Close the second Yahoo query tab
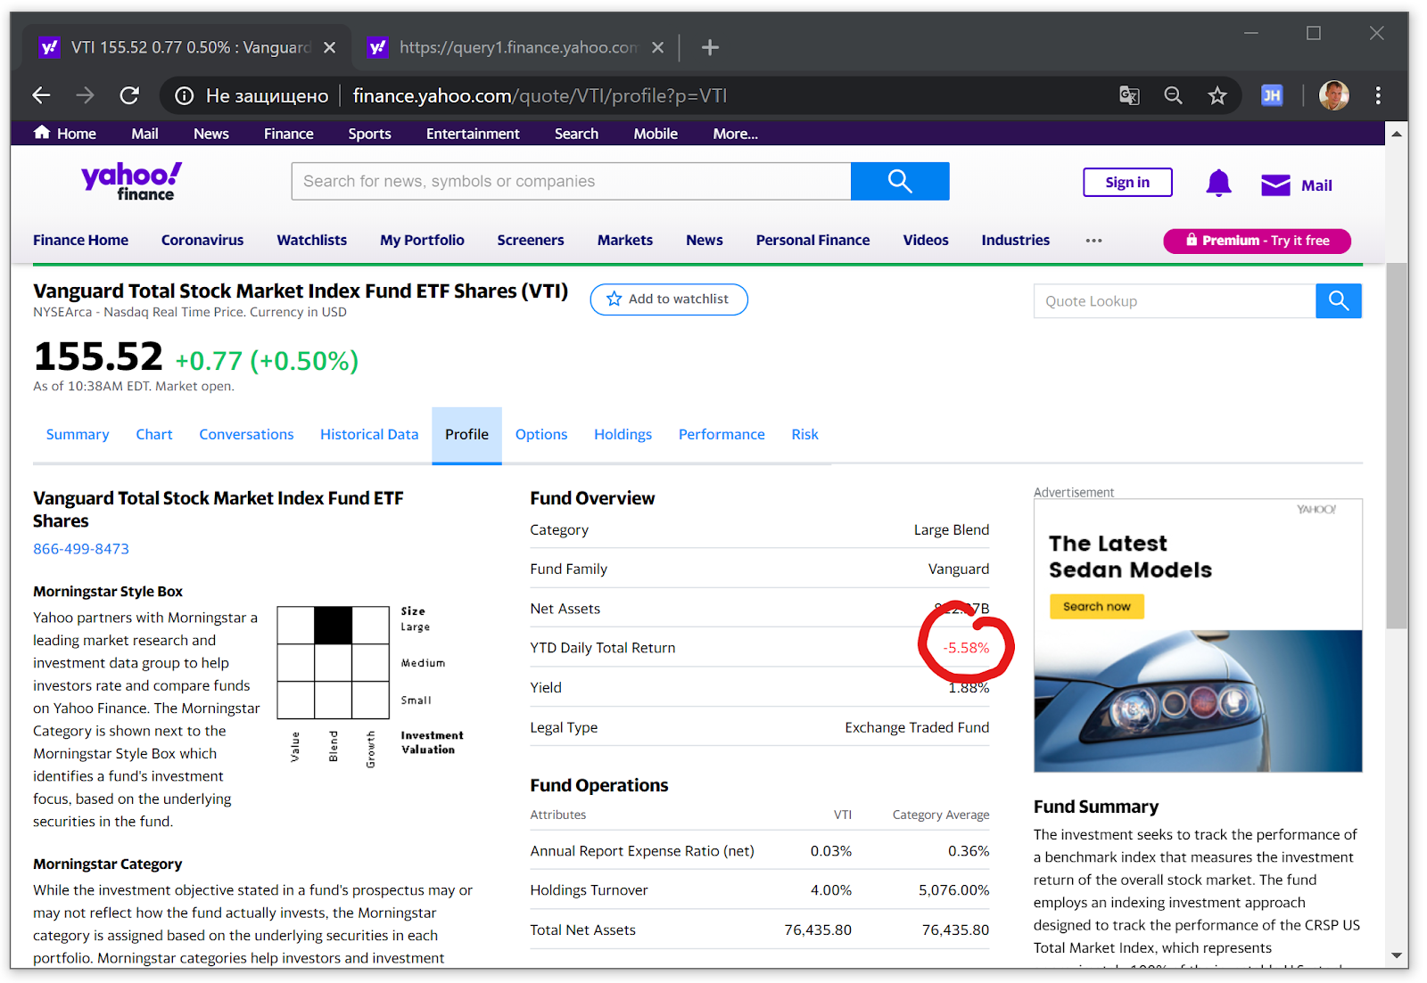The height and width of the screenshot is (983, 1427). click(657, 48)
